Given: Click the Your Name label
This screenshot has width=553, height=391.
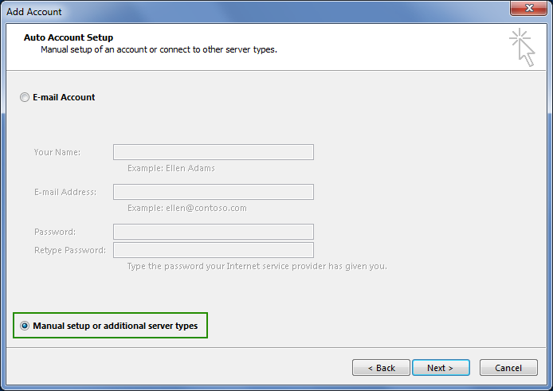Looking at the screenshot, I should coord(57,152).
